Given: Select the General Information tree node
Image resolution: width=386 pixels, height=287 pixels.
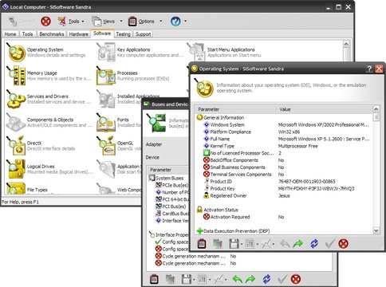Looking at the screenshot, I should [223, 117].
